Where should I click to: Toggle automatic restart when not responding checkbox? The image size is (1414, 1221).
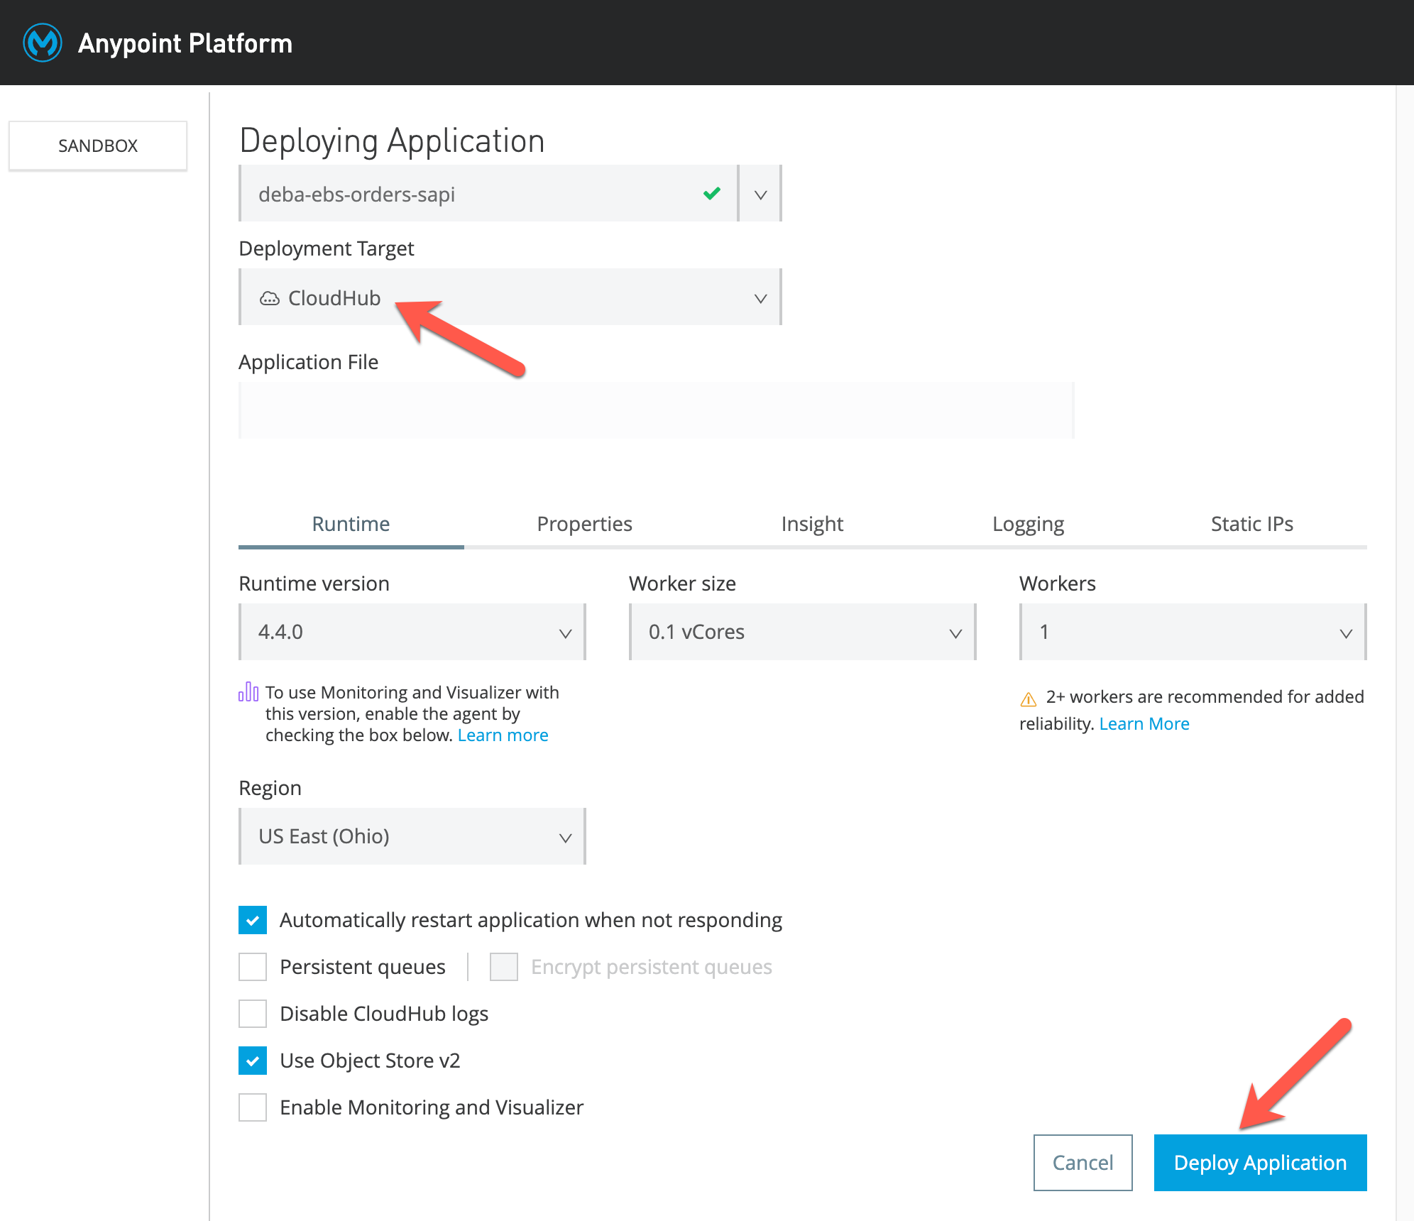coord(253,920)
